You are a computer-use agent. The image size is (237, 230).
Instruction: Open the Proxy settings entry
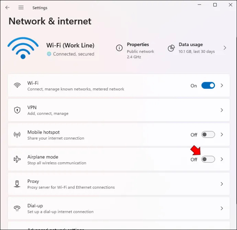[x=119, y=184]
